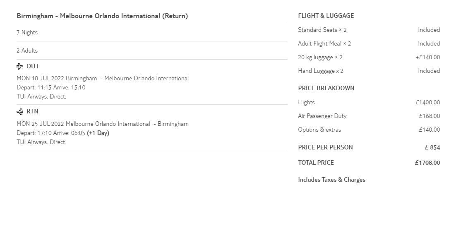
Task: Click the Hand Luggage x 2 item
Action: pos(321,71)
